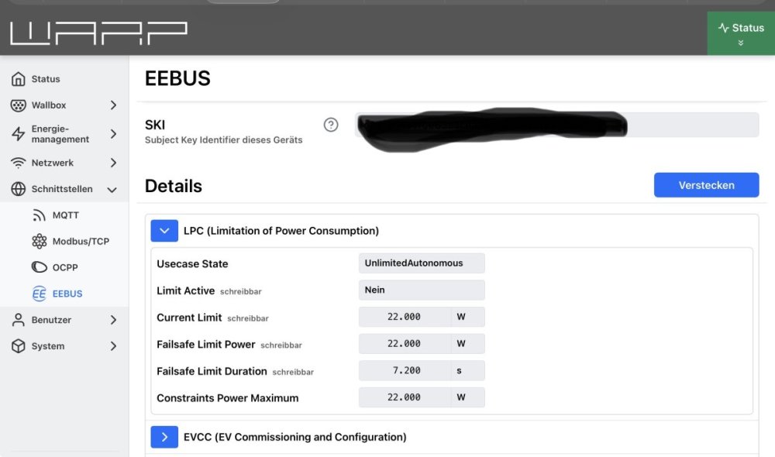The image size is (775, 457).
Task: Click the MQTT feed icon
Action: click(x=39, y=215)
